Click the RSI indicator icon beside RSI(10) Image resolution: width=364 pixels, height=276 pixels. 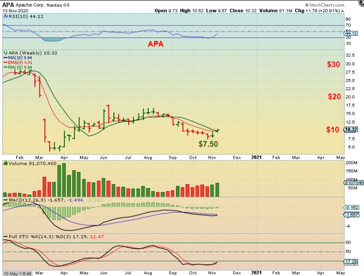pos(6,17)
